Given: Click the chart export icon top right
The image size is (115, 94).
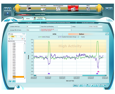Looking at the screenshot, I should 107,34.
